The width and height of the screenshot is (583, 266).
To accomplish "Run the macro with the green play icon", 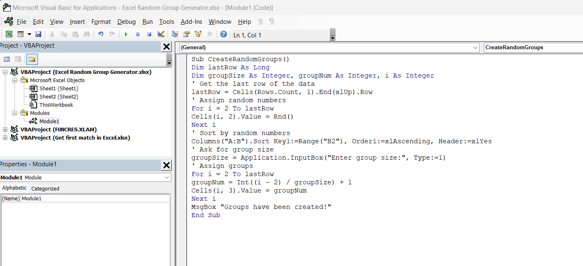I will [126, 34].
